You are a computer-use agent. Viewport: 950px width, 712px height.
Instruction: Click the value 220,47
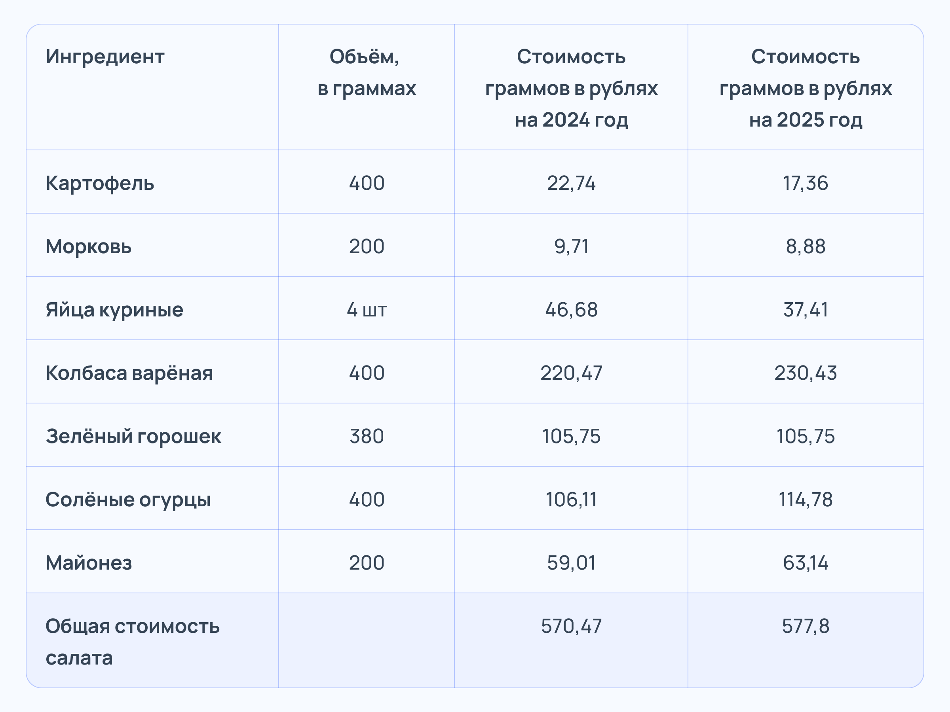pyautogui.click(x=571, y=373)
